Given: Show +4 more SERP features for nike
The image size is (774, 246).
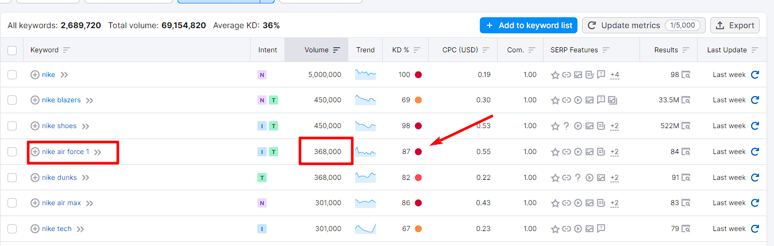Looking at the screenshot, I should [614, 75].
